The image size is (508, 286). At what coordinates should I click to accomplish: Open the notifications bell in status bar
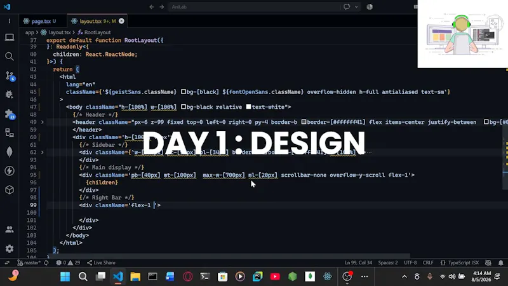(500, 262)
